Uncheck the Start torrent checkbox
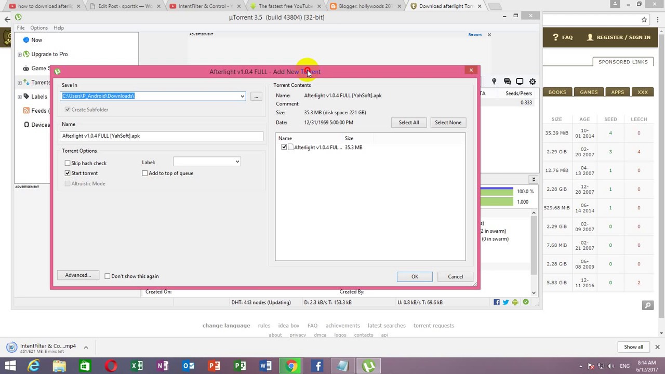Screen dimensions: 665x374 coord(68,173)
